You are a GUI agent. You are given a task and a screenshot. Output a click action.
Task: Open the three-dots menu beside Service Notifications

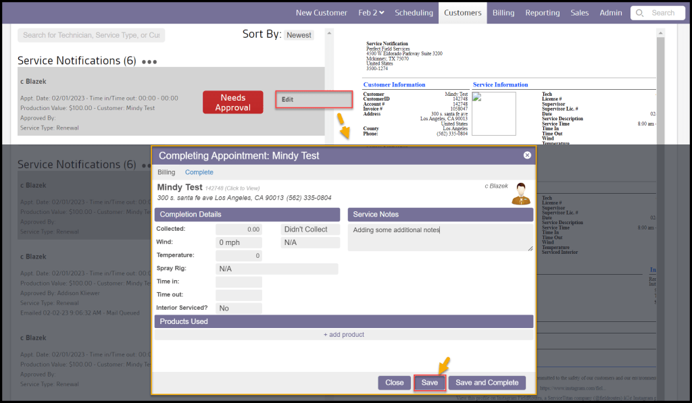[149, 61]
